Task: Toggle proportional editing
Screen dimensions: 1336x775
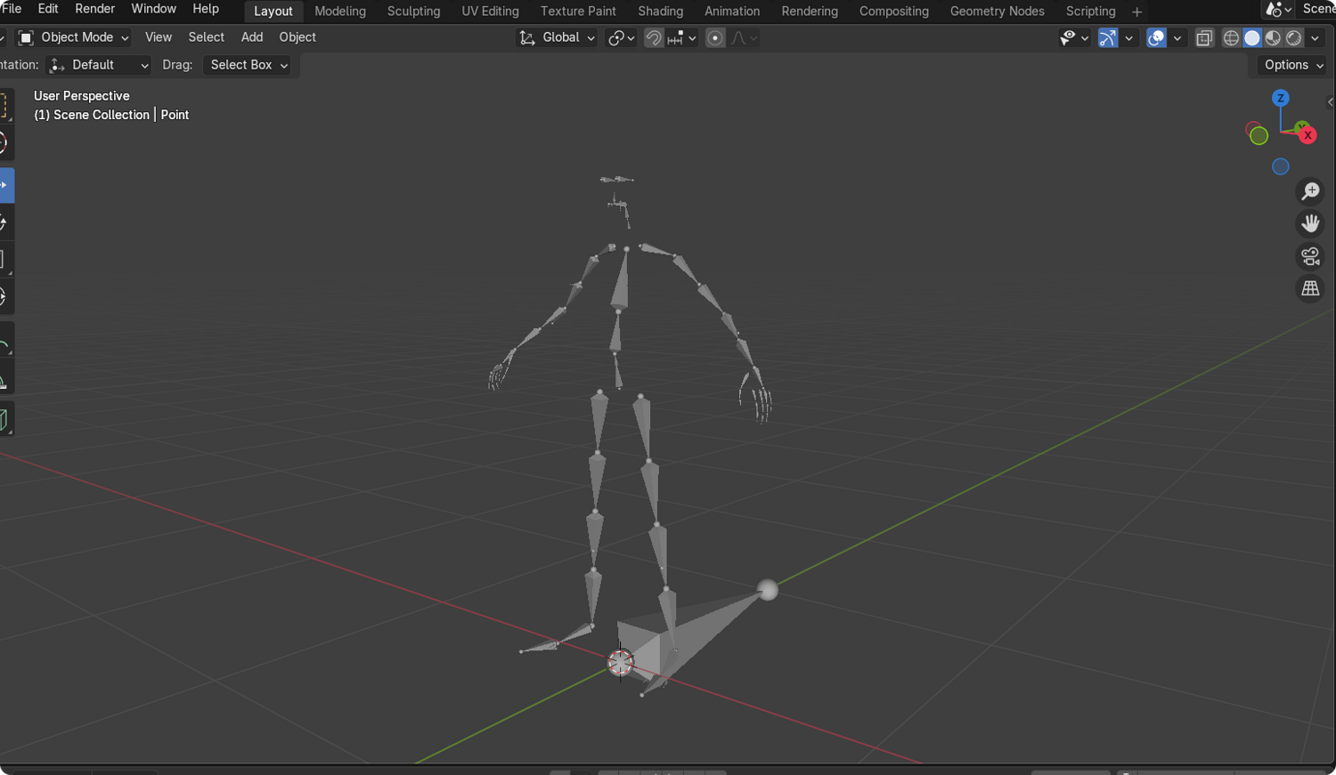Action: tap(715, 37)
